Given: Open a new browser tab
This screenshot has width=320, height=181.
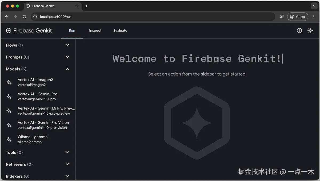Looking at the screenshot, I should point(86,6).
